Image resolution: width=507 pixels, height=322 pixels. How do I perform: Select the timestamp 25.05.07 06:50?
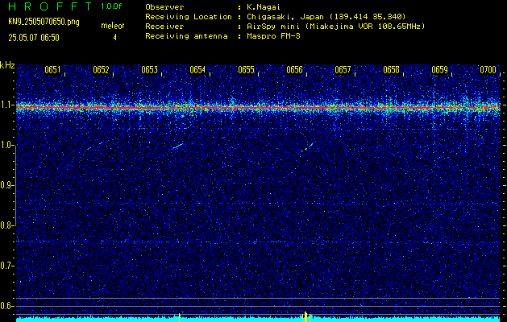[x=34, y=38]
